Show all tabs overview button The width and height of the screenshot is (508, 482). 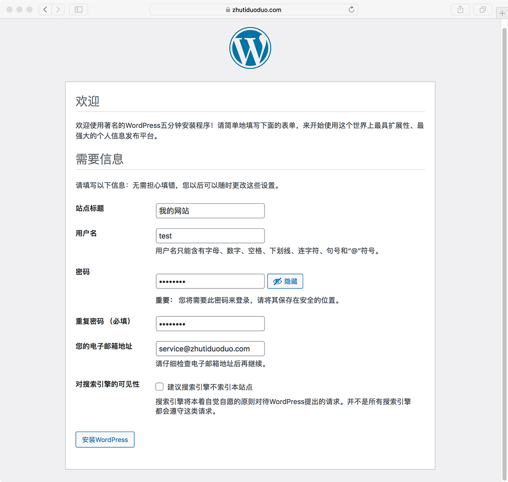tap(483, 9)
